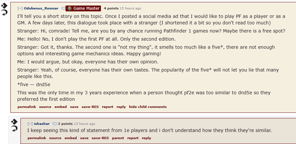Downvote Odobenus_Rosmar's comment
The width and height of the screenshot is (296, 144).
4,13
